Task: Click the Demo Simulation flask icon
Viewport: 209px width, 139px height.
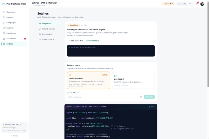Action: tap(70, 75)
